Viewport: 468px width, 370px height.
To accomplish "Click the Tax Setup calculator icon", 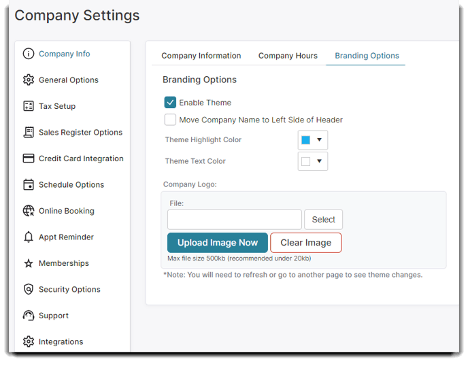I will pyautogui.click(x=29, y=106).
